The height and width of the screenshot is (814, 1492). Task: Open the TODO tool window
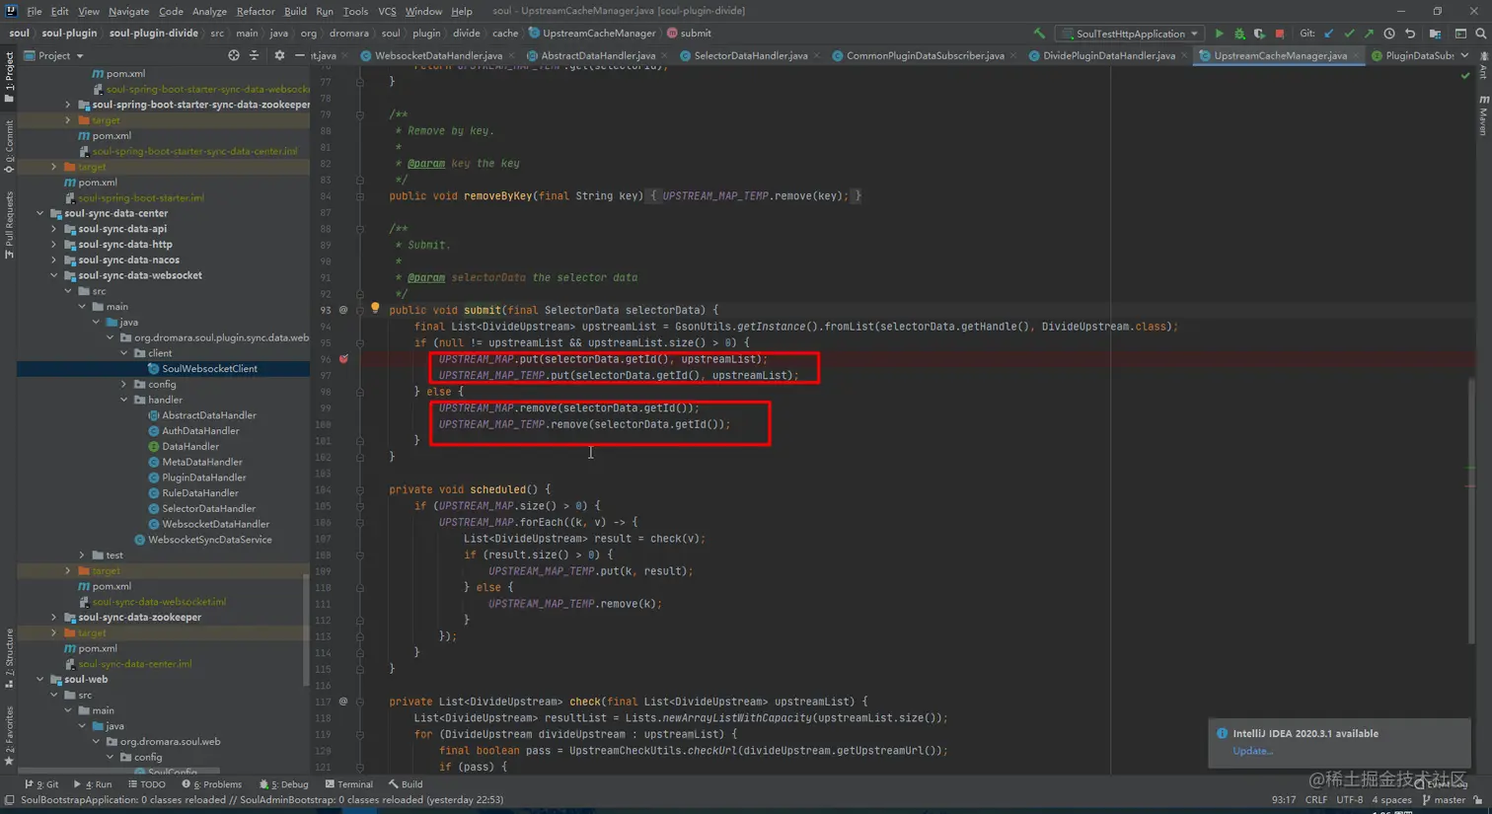click(147, 784)
